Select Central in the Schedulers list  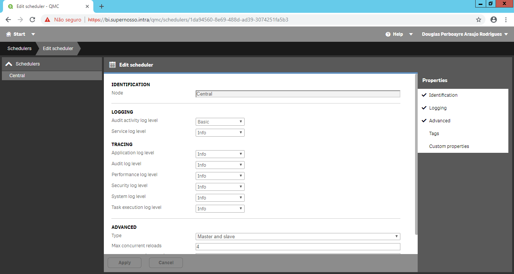[x=52, y=76]
